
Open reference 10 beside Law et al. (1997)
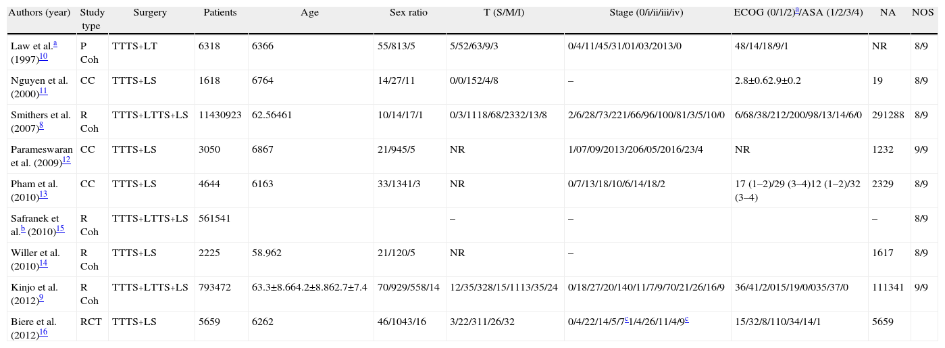[43, 56]
